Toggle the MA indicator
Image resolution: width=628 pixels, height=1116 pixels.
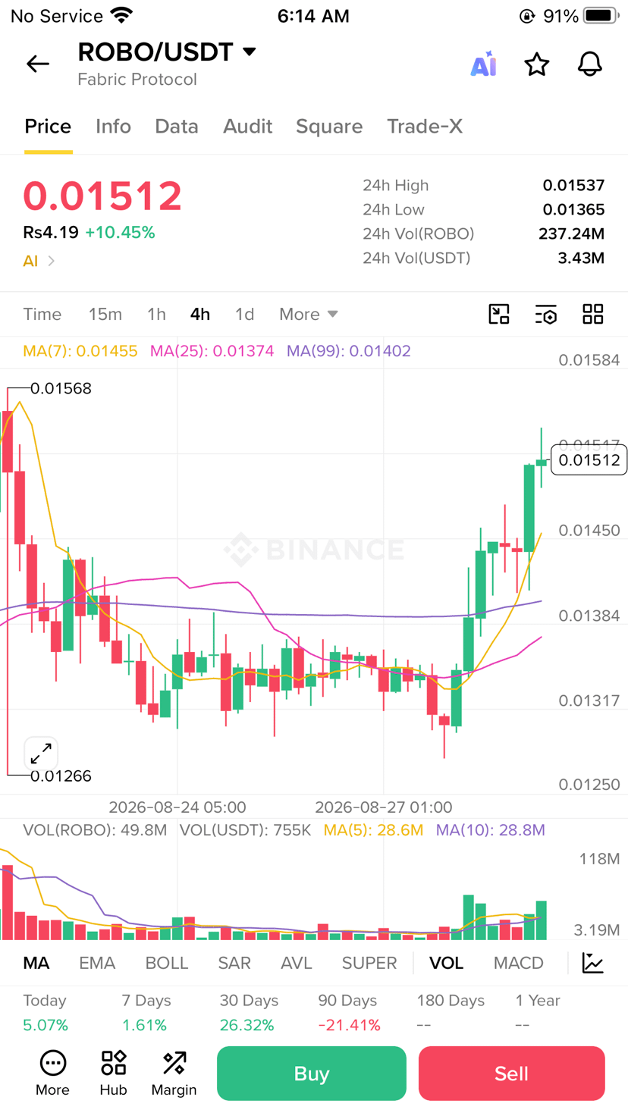(36, 963)
